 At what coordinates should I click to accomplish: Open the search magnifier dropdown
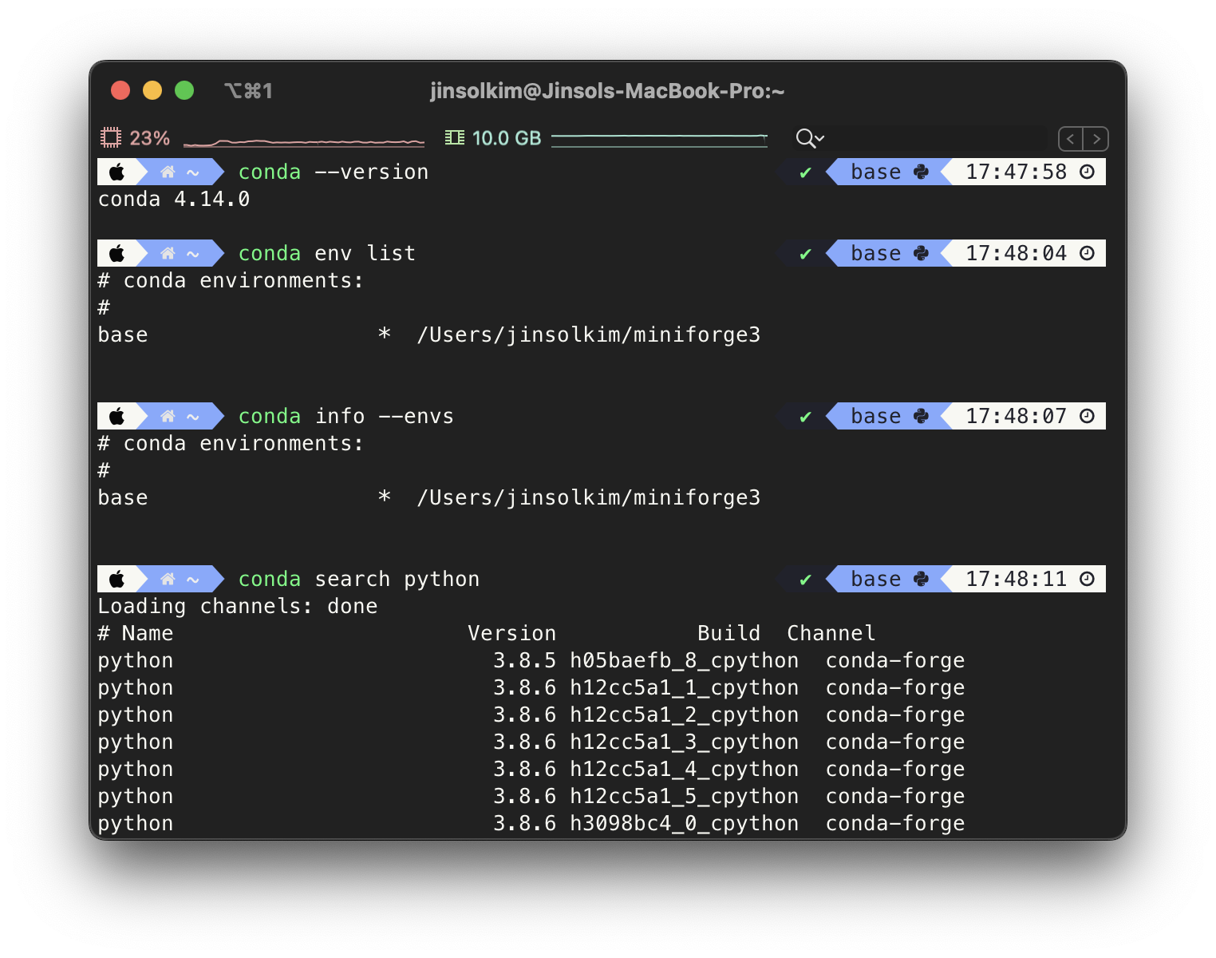point(810,139)
